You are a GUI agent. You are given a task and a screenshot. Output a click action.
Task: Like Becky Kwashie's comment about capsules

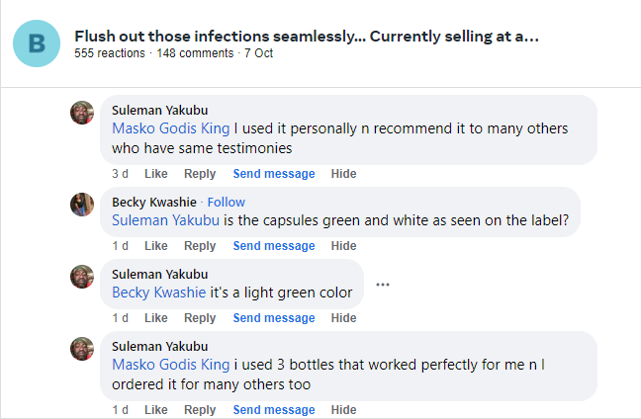click(156, 246)
